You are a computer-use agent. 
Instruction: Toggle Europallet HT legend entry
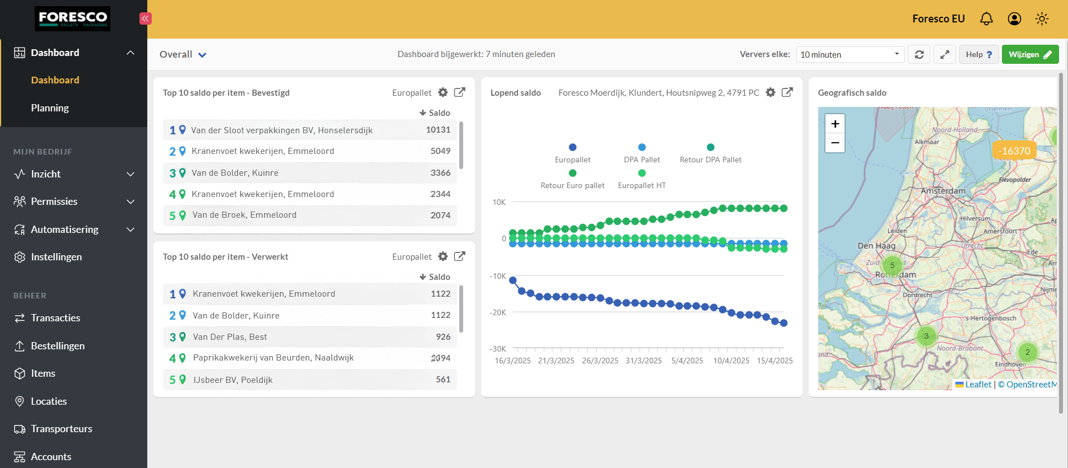[642, 179]
